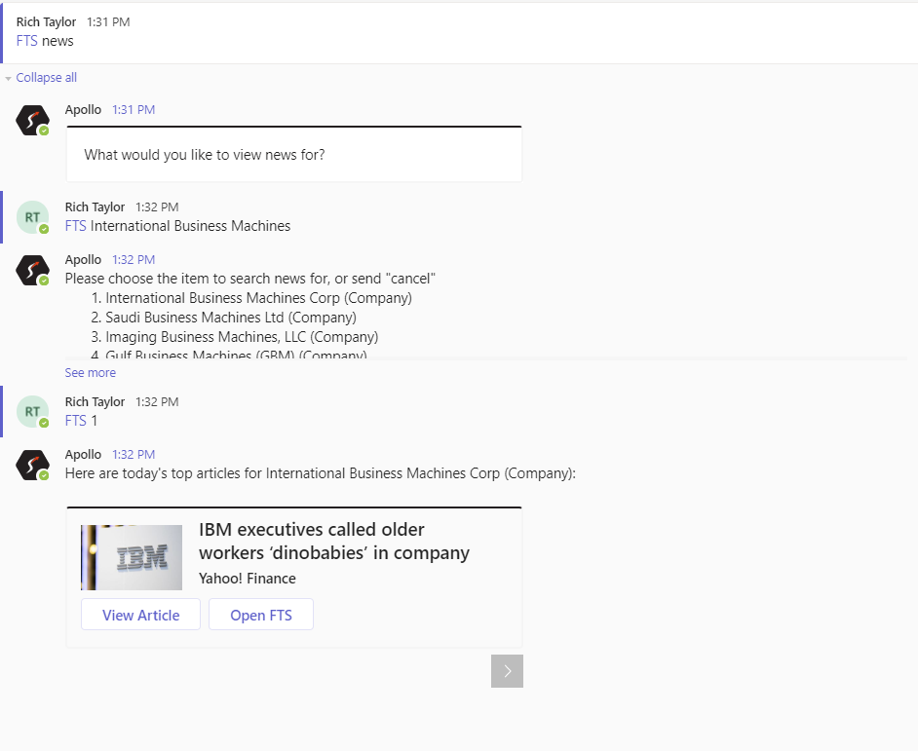Screen dimensions: 918x751
Task: Open the 1:32 PM timestamp on top articles message
Action: click(134, 454)
